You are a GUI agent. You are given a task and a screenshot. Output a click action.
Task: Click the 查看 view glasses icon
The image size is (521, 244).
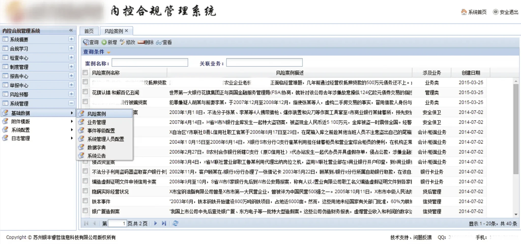(x=159, y=42)
